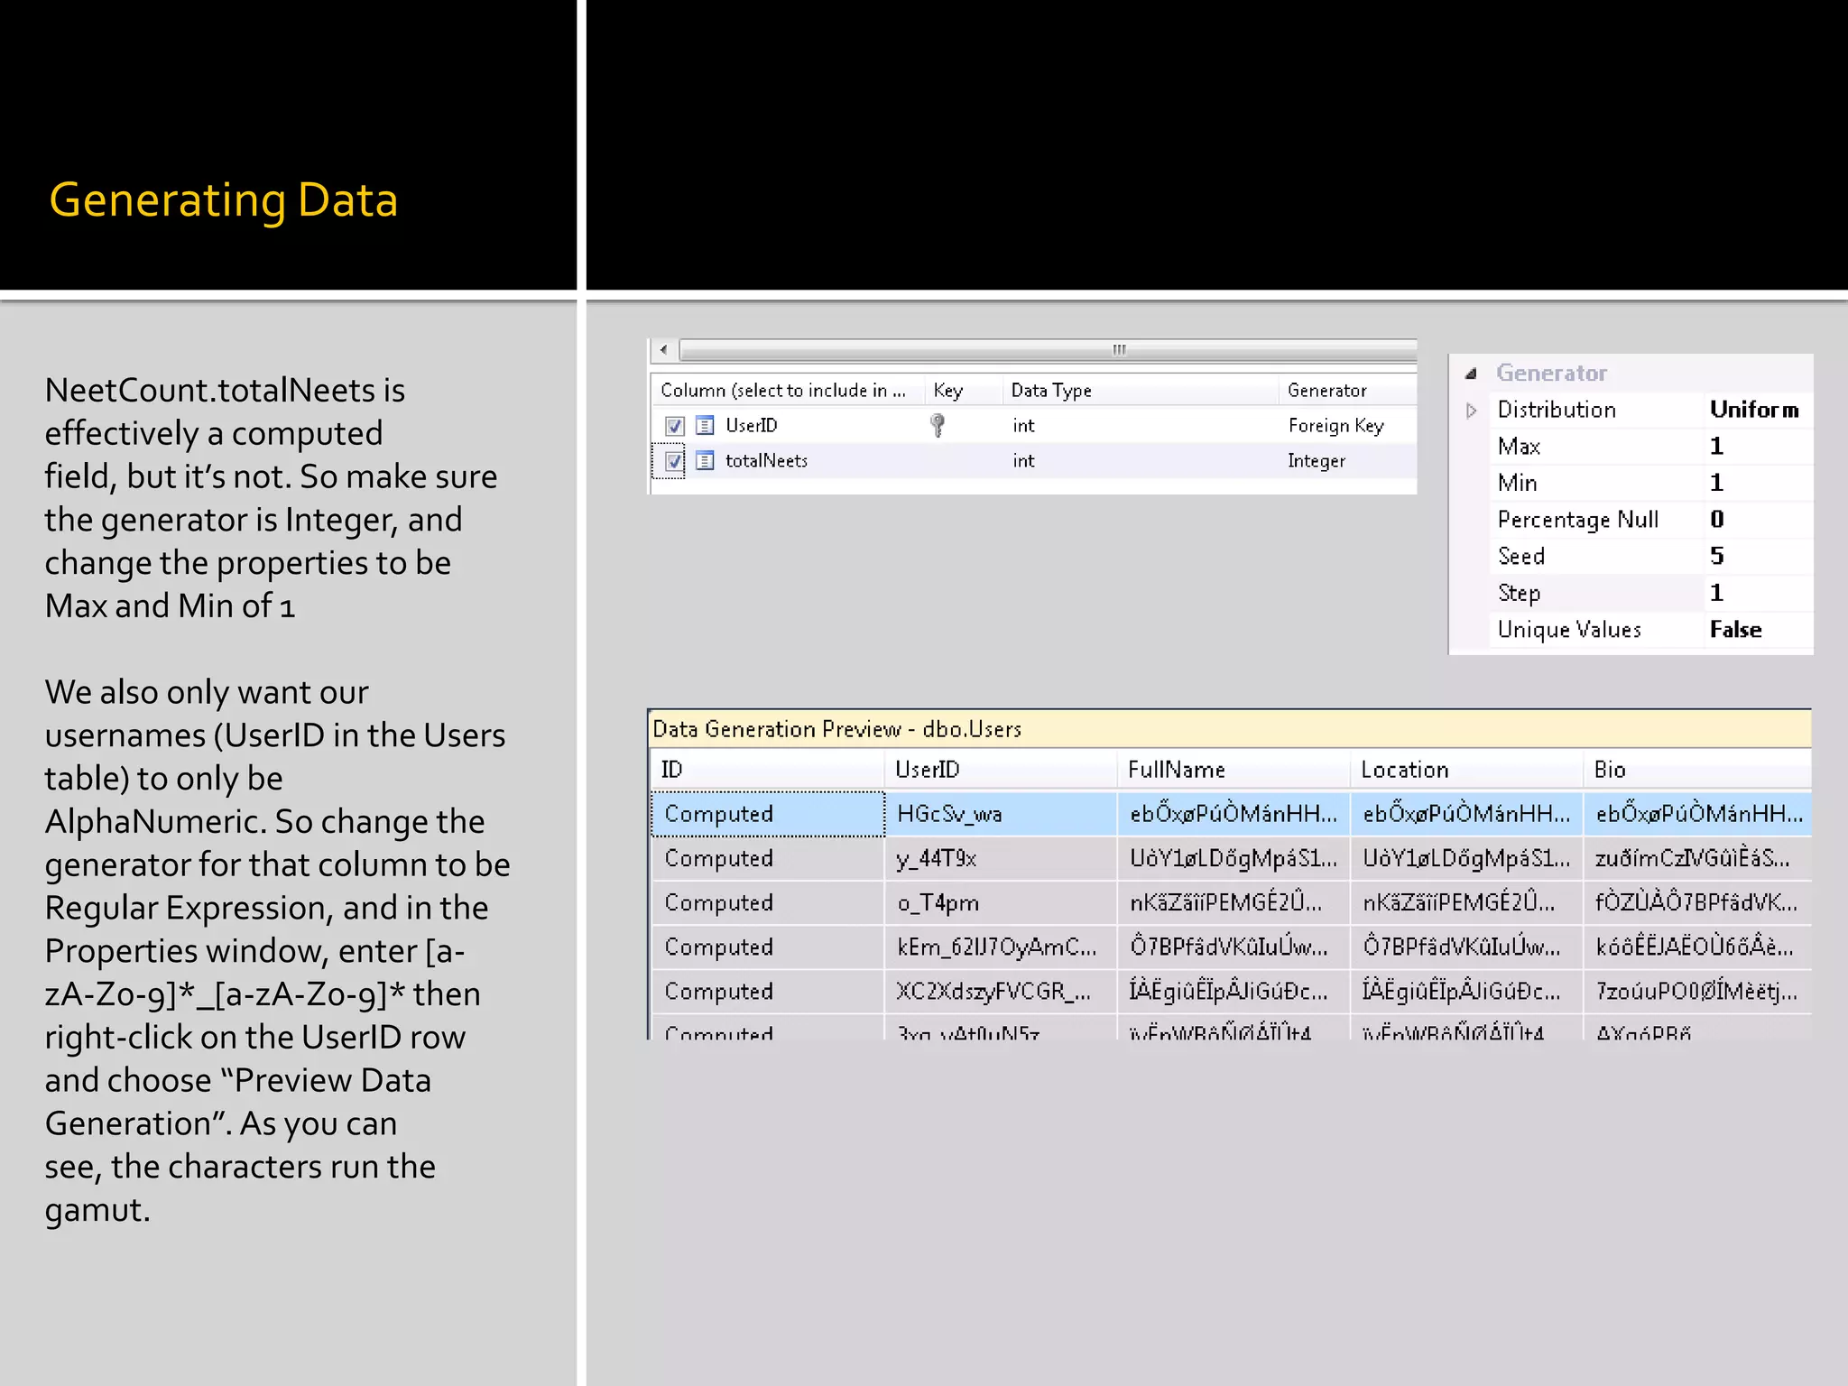Click the column icon beside totalNeets
Screen dimensions: 1848x1386
[x=705, y=461]
